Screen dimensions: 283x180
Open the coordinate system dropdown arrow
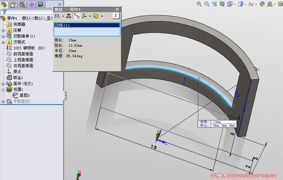(x=90, y=16)
